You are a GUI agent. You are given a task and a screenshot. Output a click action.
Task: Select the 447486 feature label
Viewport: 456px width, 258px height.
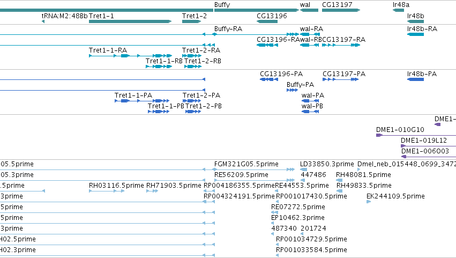[313, 175]
